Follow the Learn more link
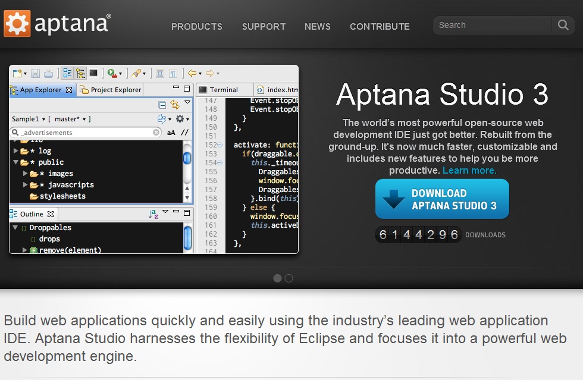Viewport: 583px width, 380px height. [469, 170]
